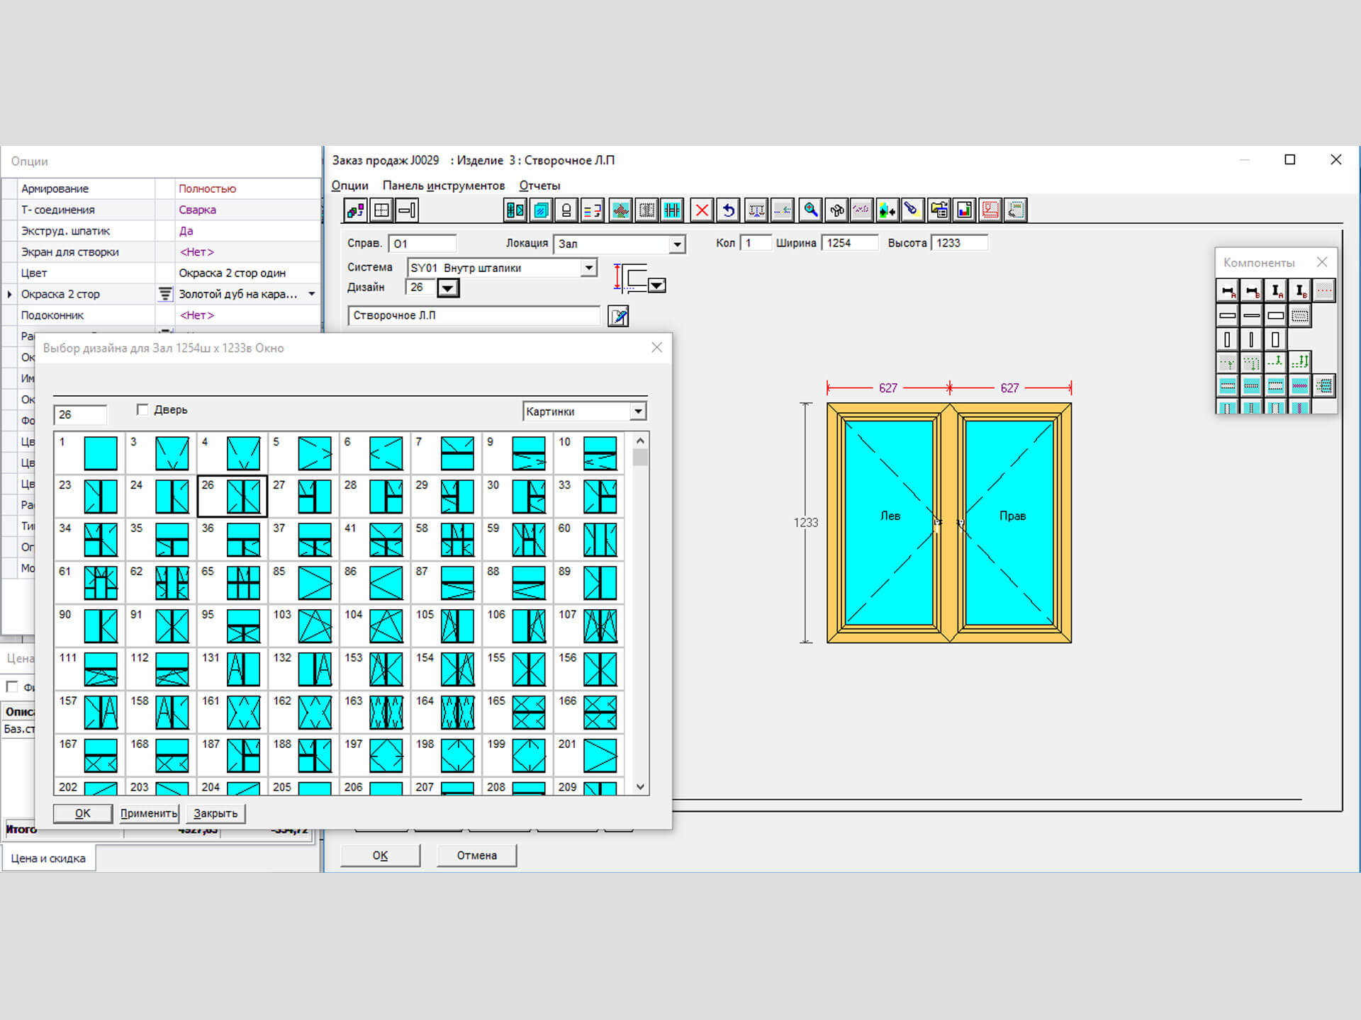Select design thumbnail number 163
This screenshot has width=1361, height=1020.
386,712
